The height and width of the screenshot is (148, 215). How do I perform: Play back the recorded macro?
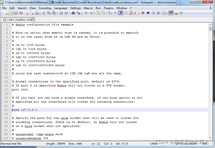tap(153, 13)
